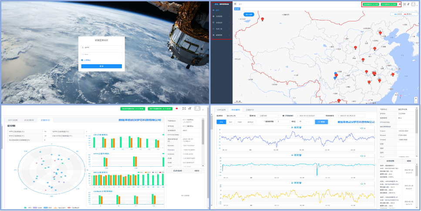Click the username field on login form
421x211 pixels.
(101, 47)
